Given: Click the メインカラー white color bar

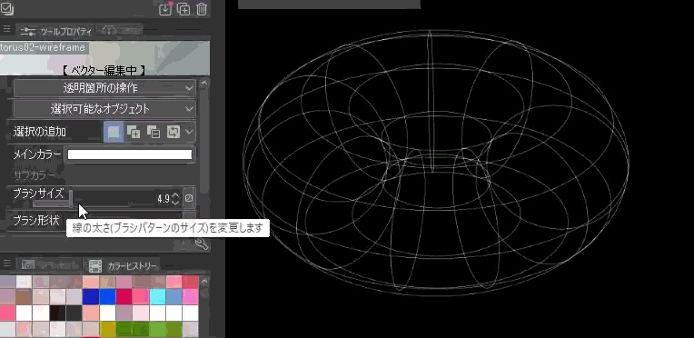Looking at the screenshot, I should (130, 154).
